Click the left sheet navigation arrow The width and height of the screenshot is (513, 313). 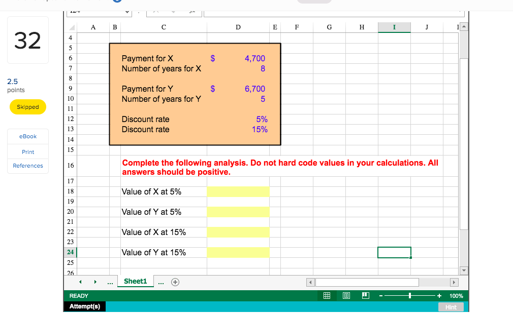point(80,282)
